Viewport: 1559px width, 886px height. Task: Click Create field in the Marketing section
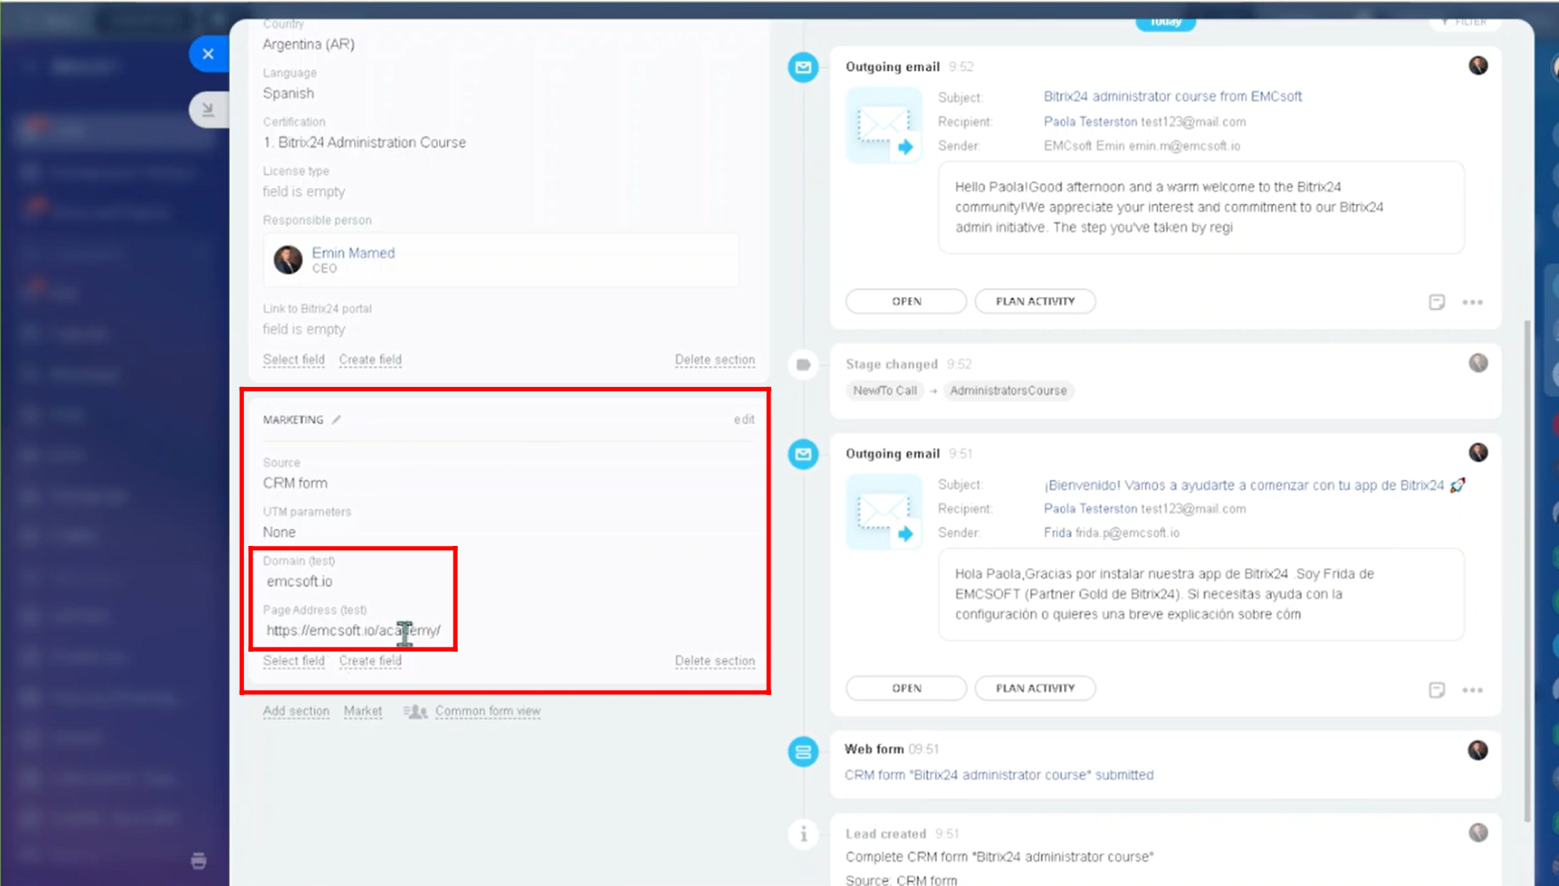(370, 660)
